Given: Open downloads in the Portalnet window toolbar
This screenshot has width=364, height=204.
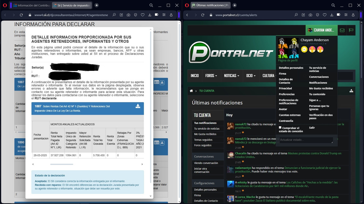Looking at the screenshot, I should pos(332,15).
